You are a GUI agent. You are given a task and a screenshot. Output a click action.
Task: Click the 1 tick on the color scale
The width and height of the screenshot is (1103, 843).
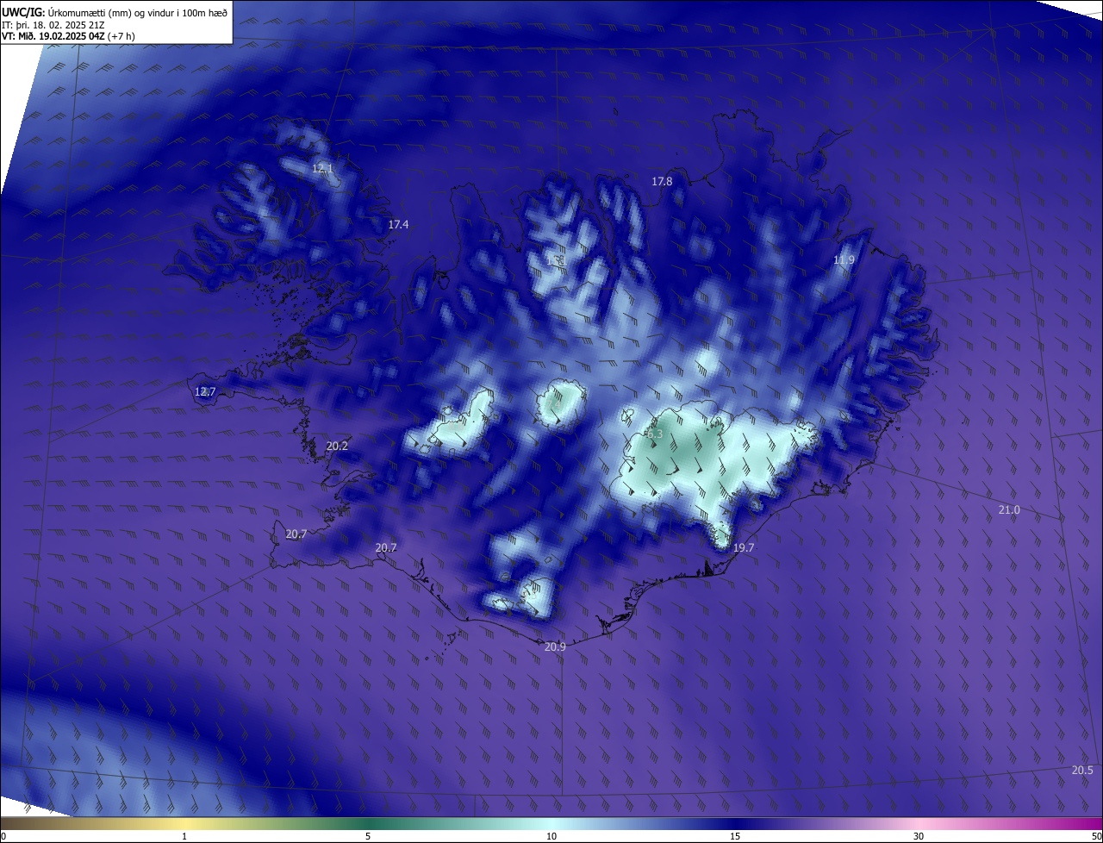pyautogui.click(x=184, y=836)
